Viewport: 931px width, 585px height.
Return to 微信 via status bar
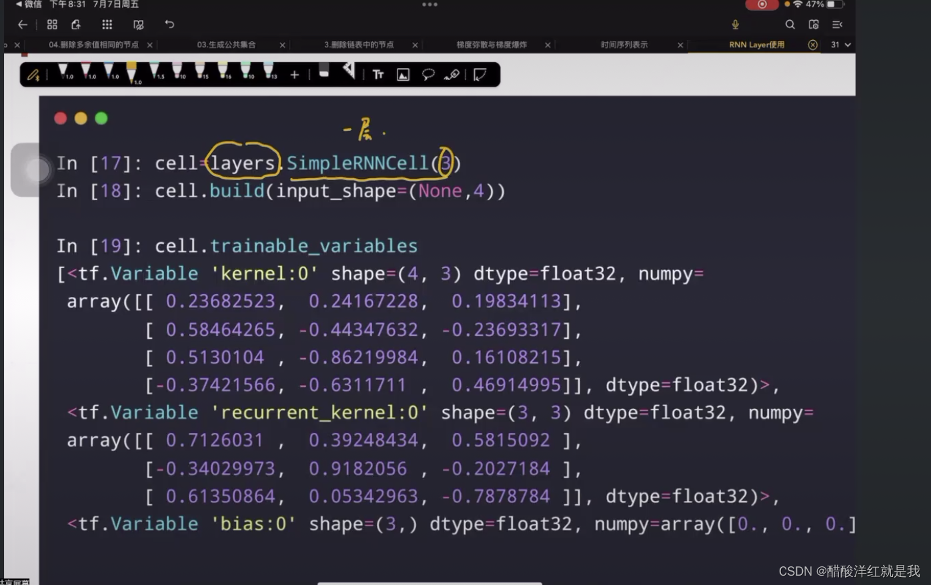[29, 4]
